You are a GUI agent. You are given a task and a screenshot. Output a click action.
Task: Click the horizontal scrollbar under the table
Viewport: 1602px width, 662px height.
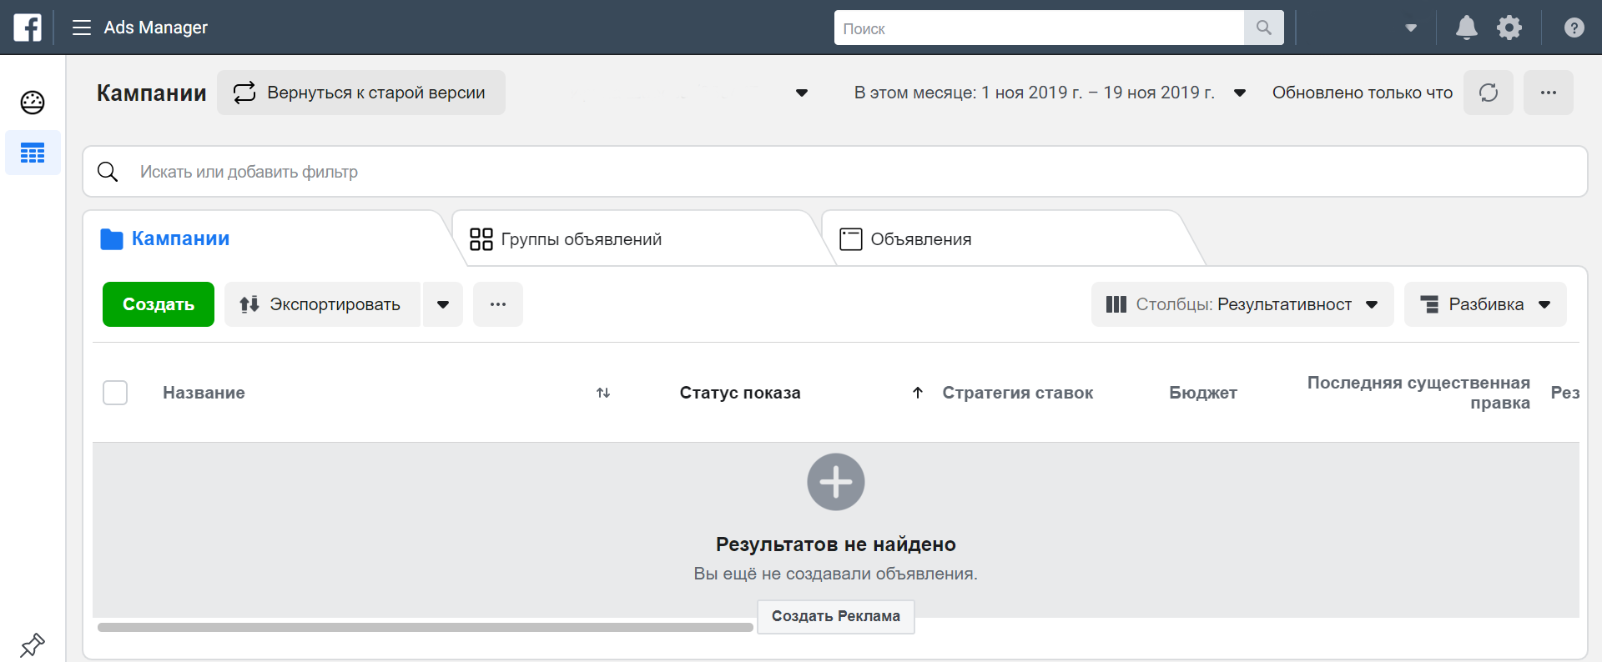[426, 627]
